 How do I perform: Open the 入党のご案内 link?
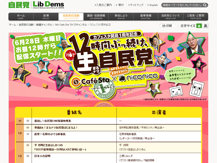pyautogui.click(x=103, y=5)
